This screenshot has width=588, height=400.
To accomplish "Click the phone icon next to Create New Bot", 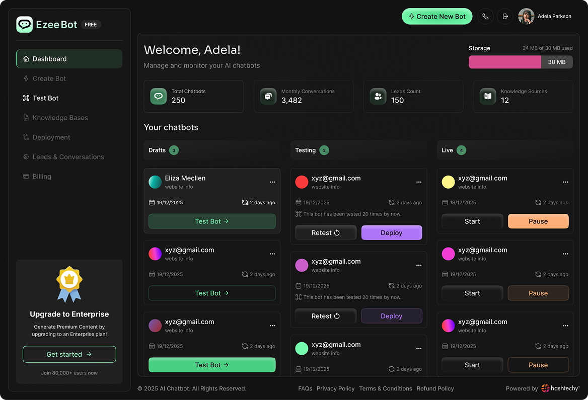I will 485,16.
